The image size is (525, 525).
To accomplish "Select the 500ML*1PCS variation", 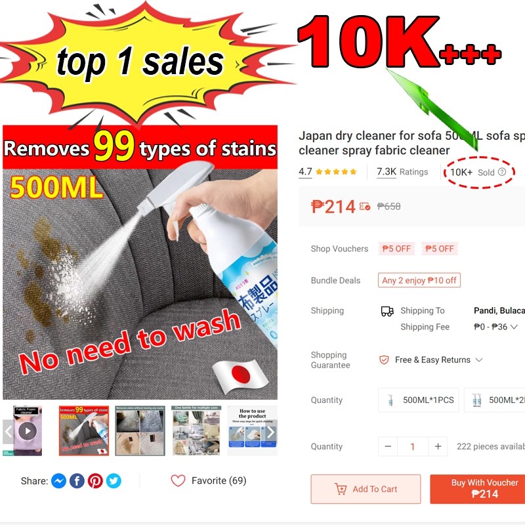I will 419,400.
